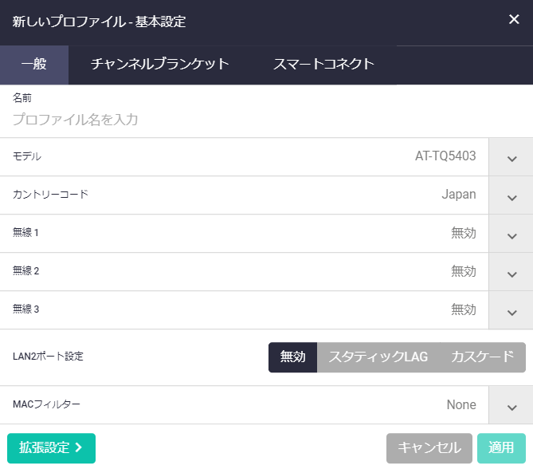533x469 pixels.
Task: Select スタティックLAG for LAN2 port
Action: click(x=378, y=357)
